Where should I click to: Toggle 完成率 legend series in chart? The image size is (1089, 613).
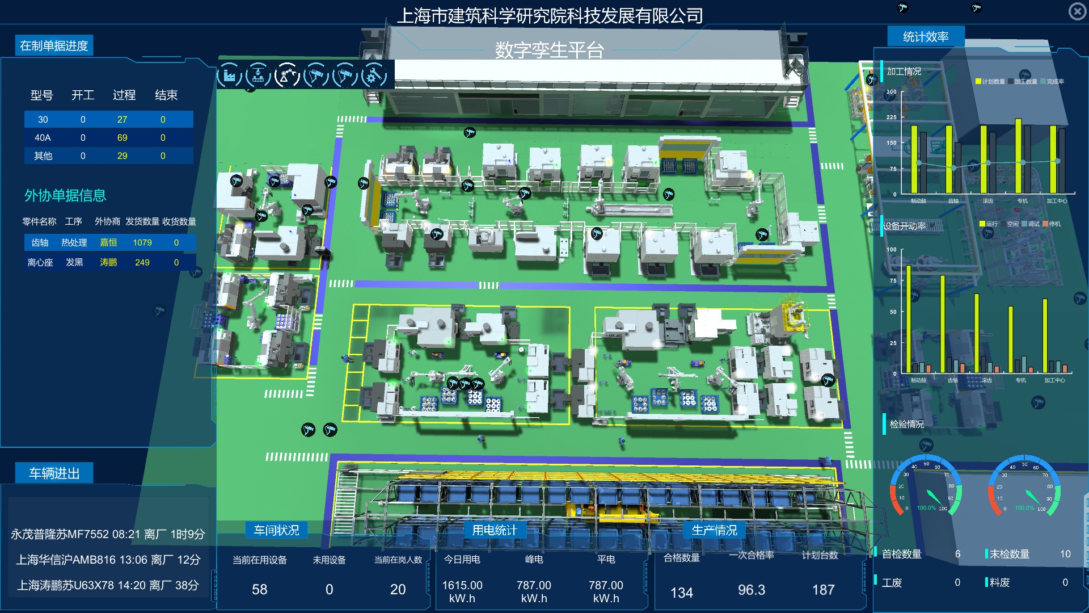tap(1052, 82)
